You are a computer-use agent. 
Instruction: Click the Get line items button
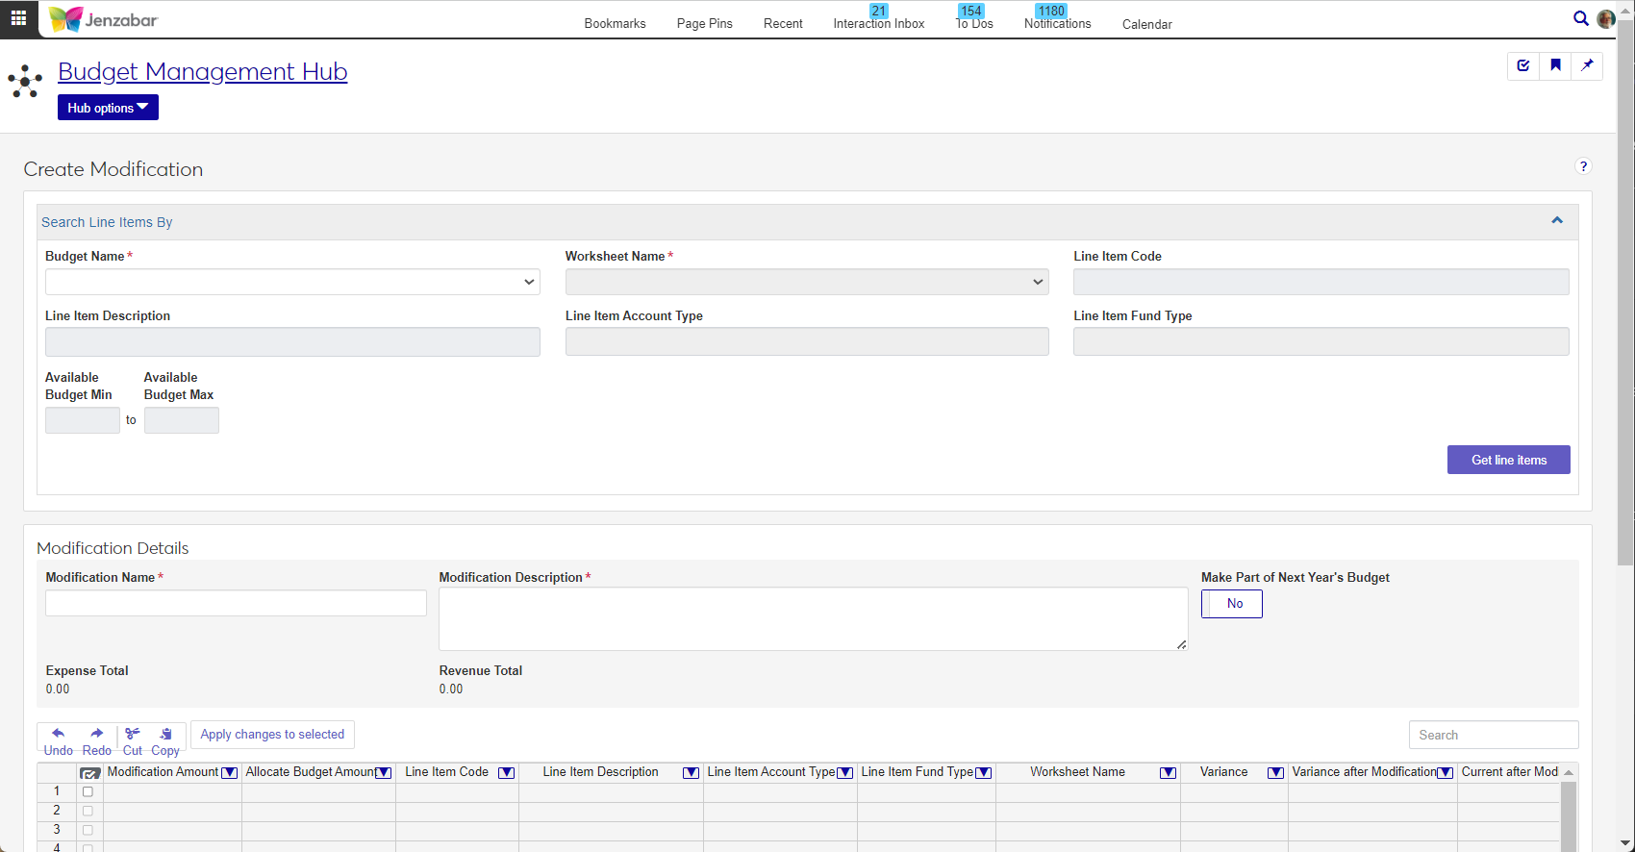pos(1508,460)
